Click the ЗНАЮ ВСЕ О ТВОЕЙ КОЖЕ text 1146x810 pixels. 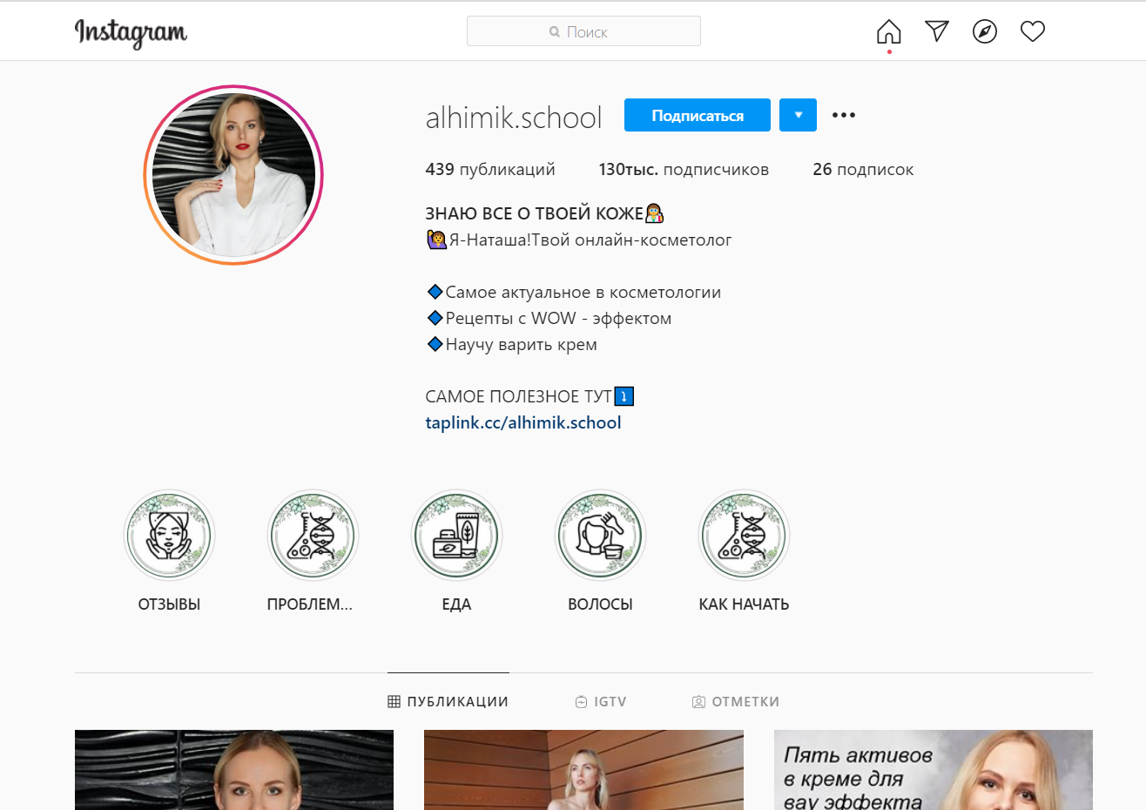[534, 213]
